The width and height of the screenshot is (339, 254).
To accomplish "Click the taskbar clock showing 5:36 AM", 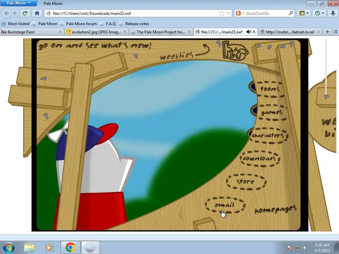I will tap(322, 248).
